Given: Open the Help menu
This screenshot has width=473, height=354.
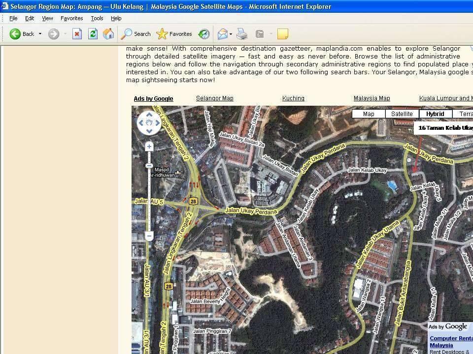Looking at the screenshot, I should click(116, 18).
